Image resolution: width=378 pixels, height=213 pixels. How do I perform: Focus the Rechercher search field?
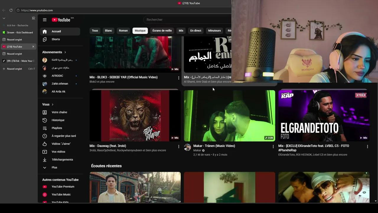click(x=187, y=20)
